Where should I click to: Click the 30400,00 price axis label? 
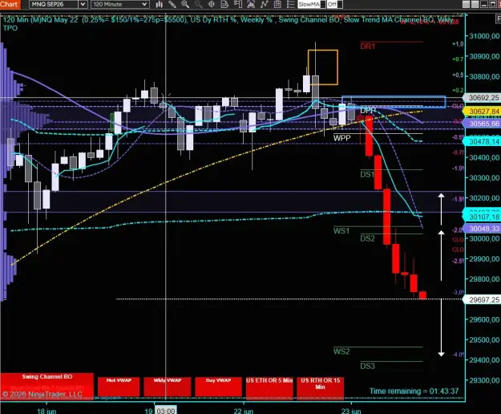(x=484, y=157)
